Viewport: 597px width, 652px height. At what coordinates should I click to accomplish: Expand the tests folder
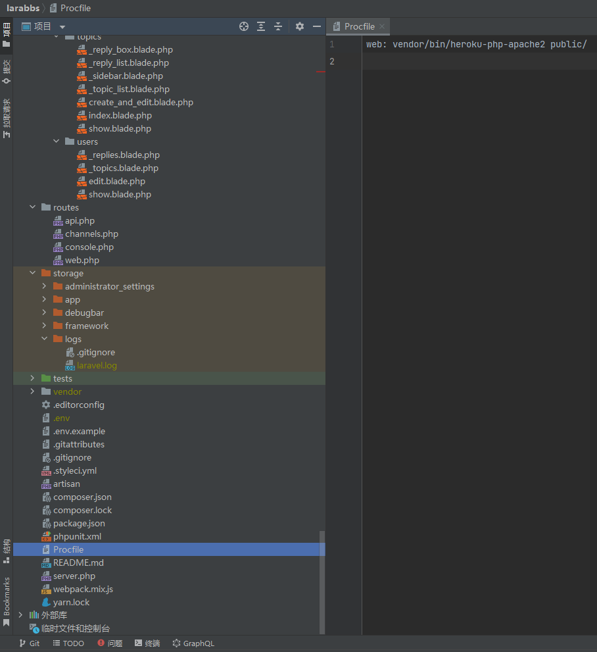tap(33, 378)
